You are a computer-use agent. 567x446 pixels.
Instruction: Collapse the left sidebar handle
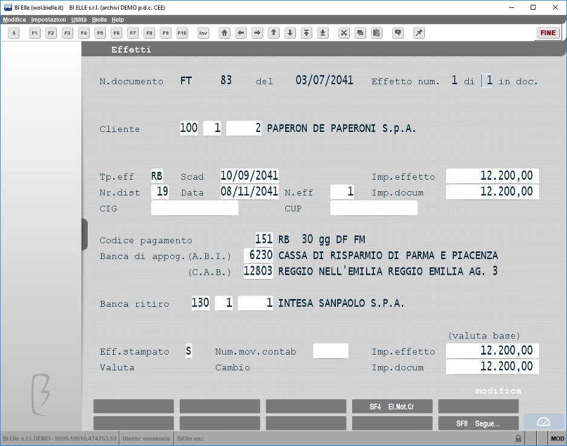click(x=85, y=234)
